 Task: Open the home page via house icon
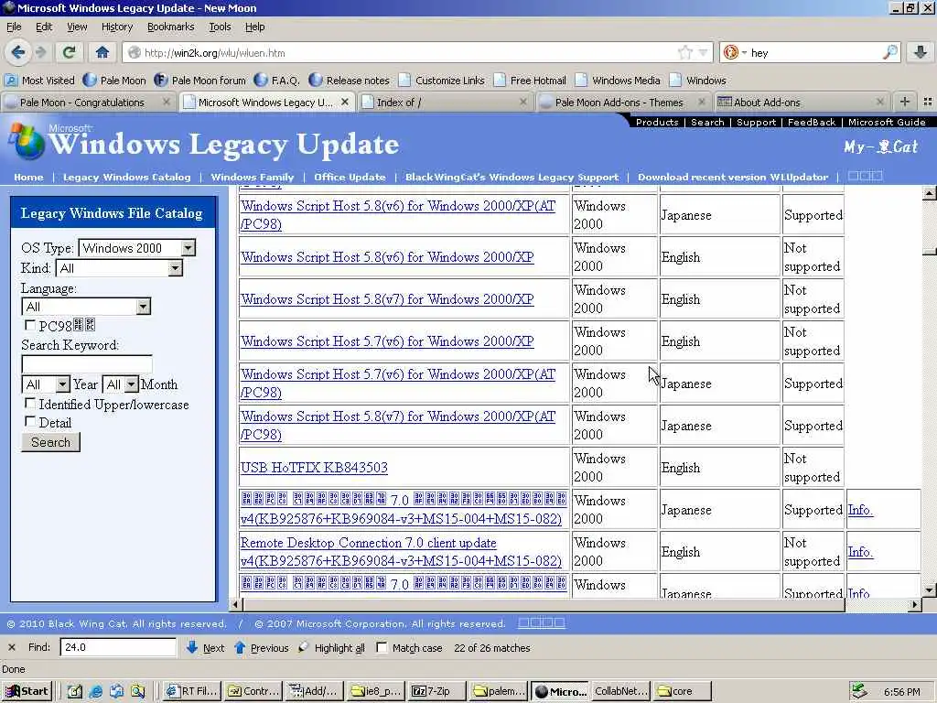click(x=102, y=52)
